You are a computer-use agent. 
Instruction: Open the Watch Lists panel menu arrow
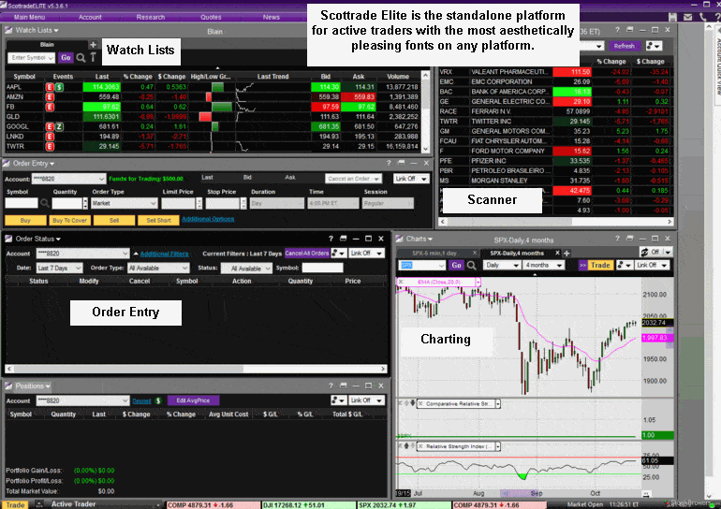(x=56, y=30)
